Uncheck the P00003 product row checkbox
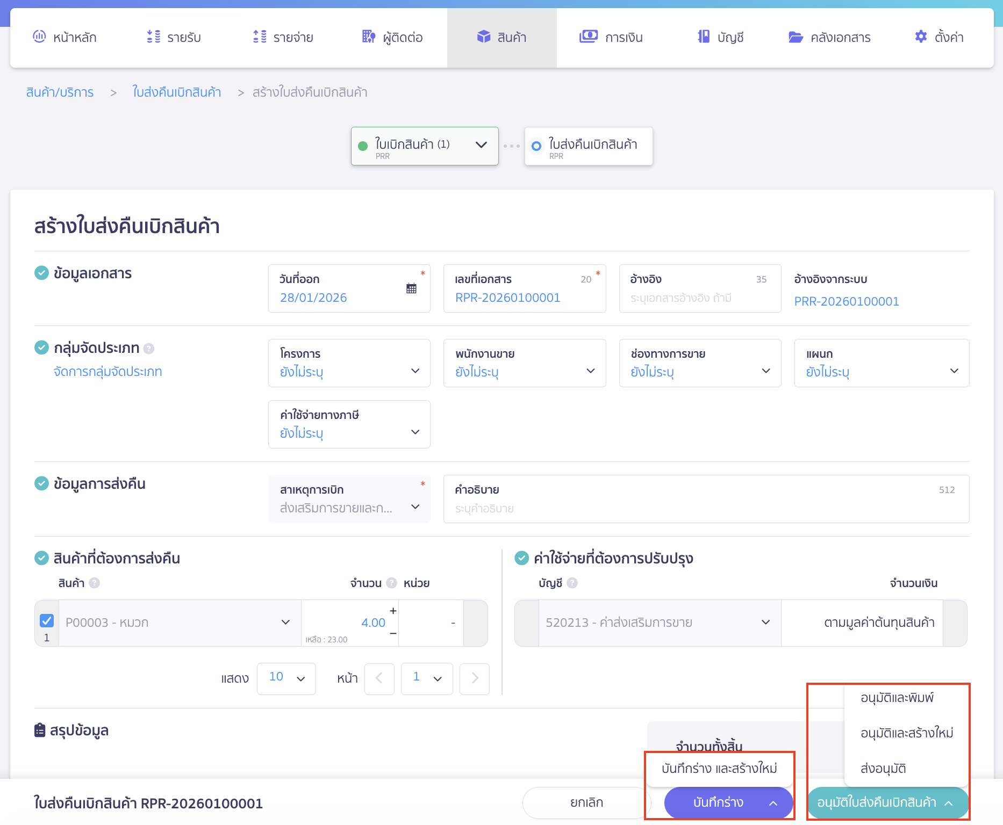Screen dimensions: 1003x825 click(x=47, y=621)
